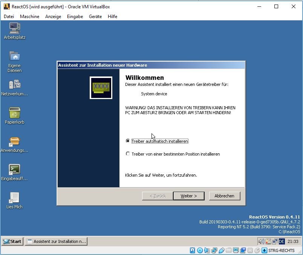Image resolution: width=303 pixels, height=255 pixels.
Task: Click the DE keyboard layout indicator
Action: point(282,241)
